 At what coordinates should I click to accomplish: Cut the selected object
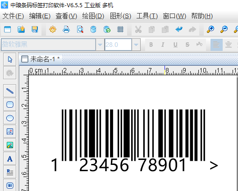(x=138, y=29)
